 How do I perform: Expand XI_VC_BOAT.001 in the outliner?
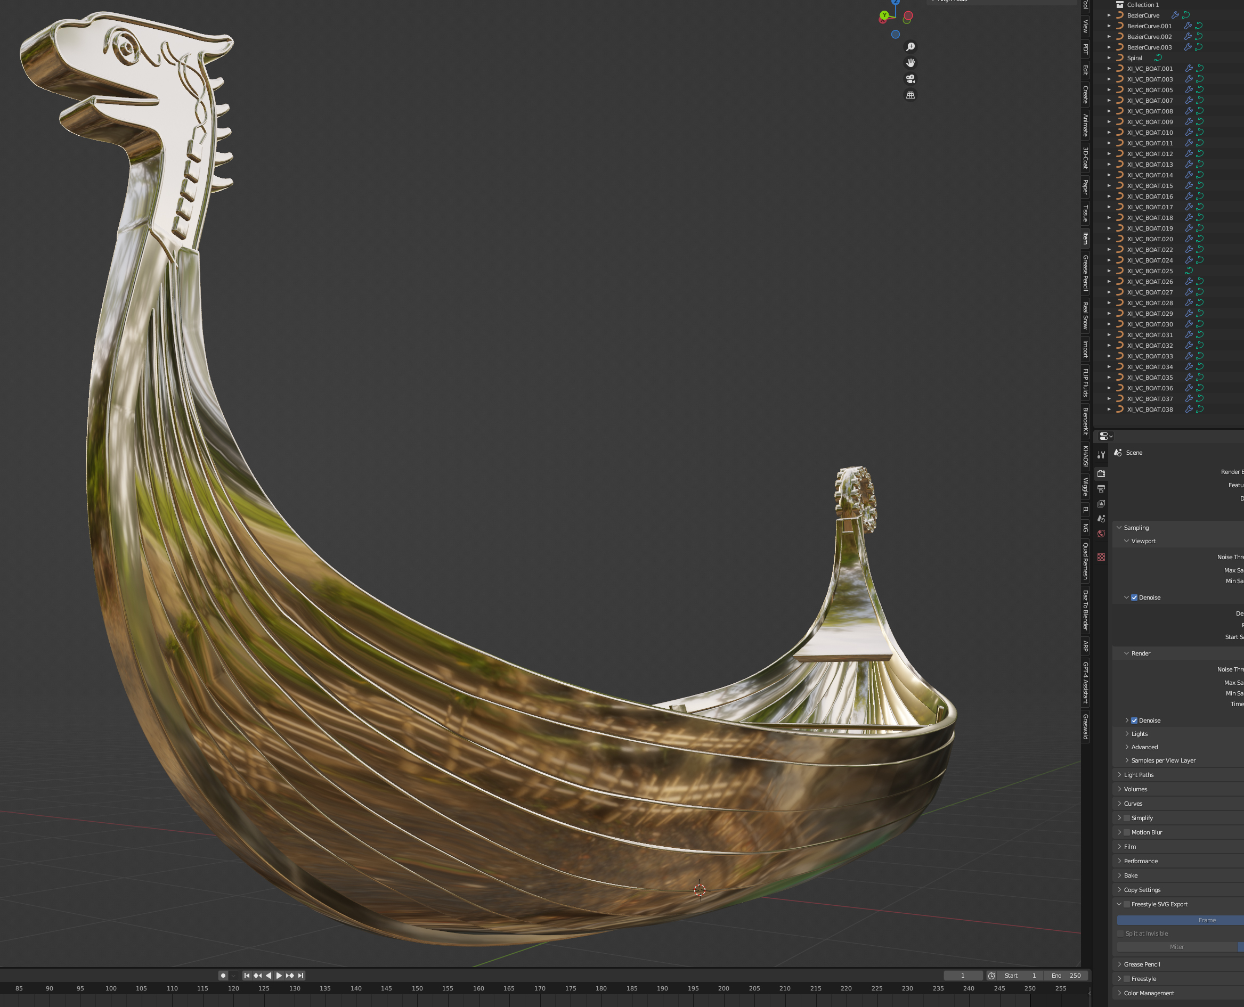point(1109,69)
